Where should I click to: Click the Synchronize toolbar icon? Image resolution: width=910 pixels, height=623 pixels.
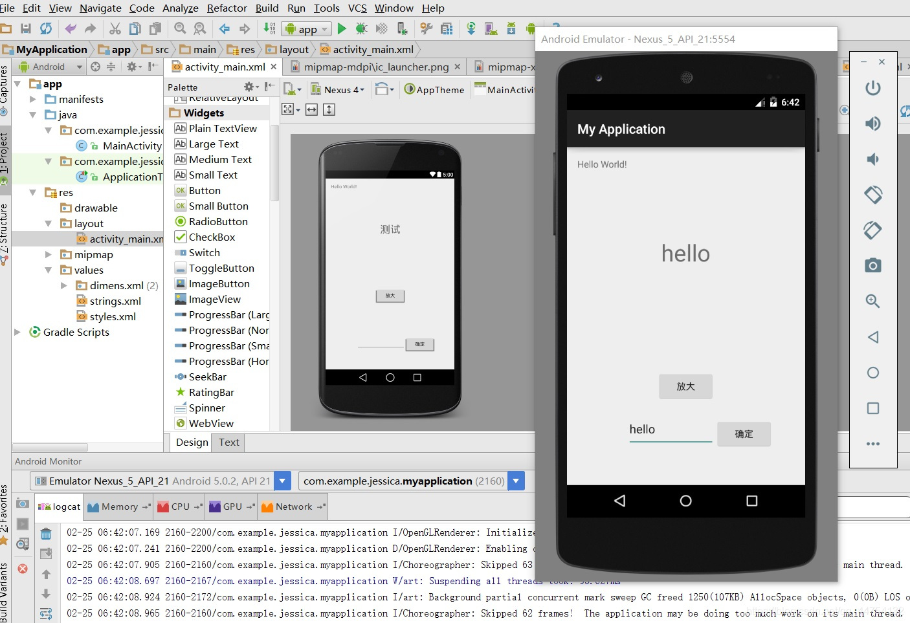pos(46,28)
